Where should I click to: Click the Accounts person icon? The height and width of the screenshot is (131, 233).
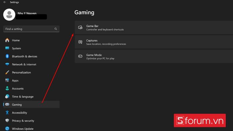click(7, 88)
